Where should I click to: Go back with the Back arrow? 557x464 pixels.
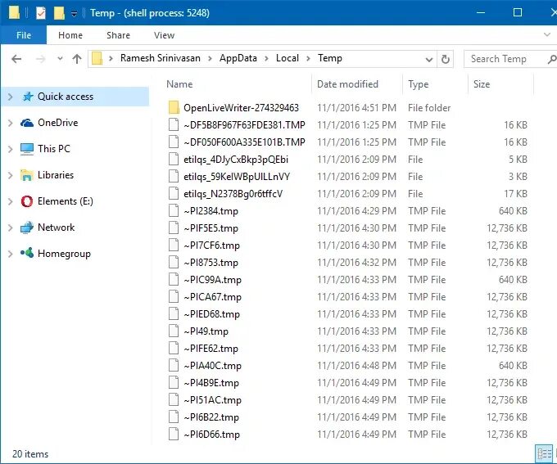[16, 59]
